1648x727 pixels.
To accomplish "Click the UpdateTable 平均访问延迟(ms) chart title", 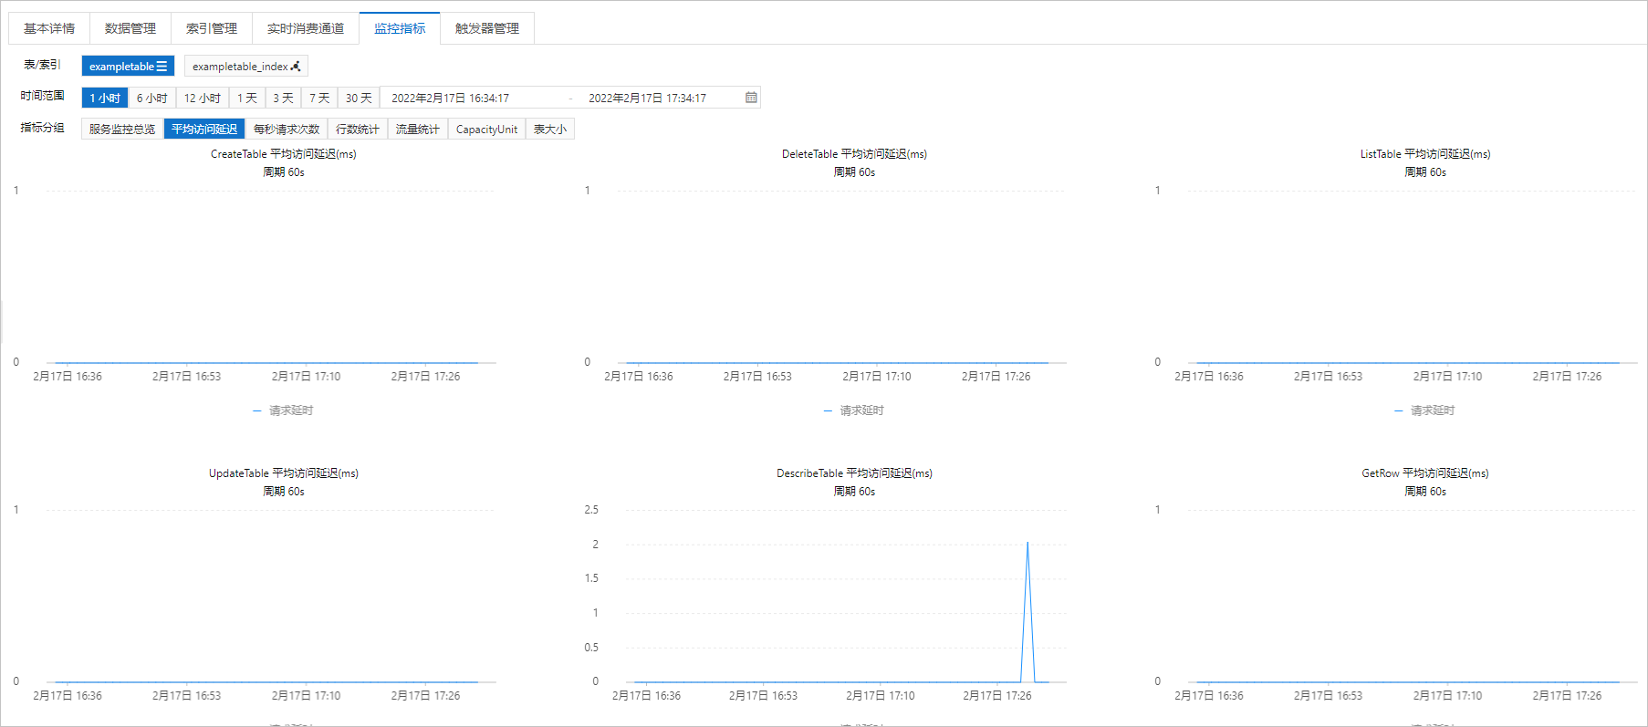I will (284, 473).
